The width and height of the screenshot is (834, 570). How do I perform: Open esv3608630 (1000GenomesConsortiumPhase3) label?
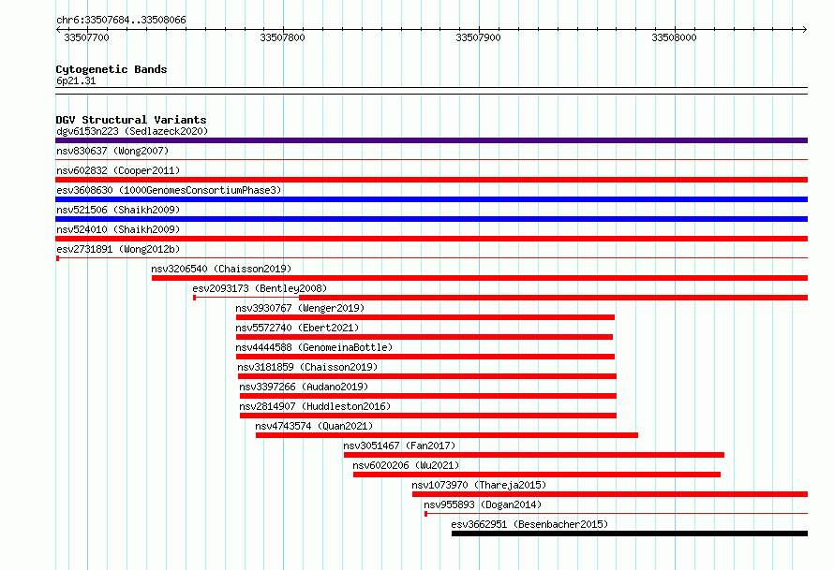169,190
